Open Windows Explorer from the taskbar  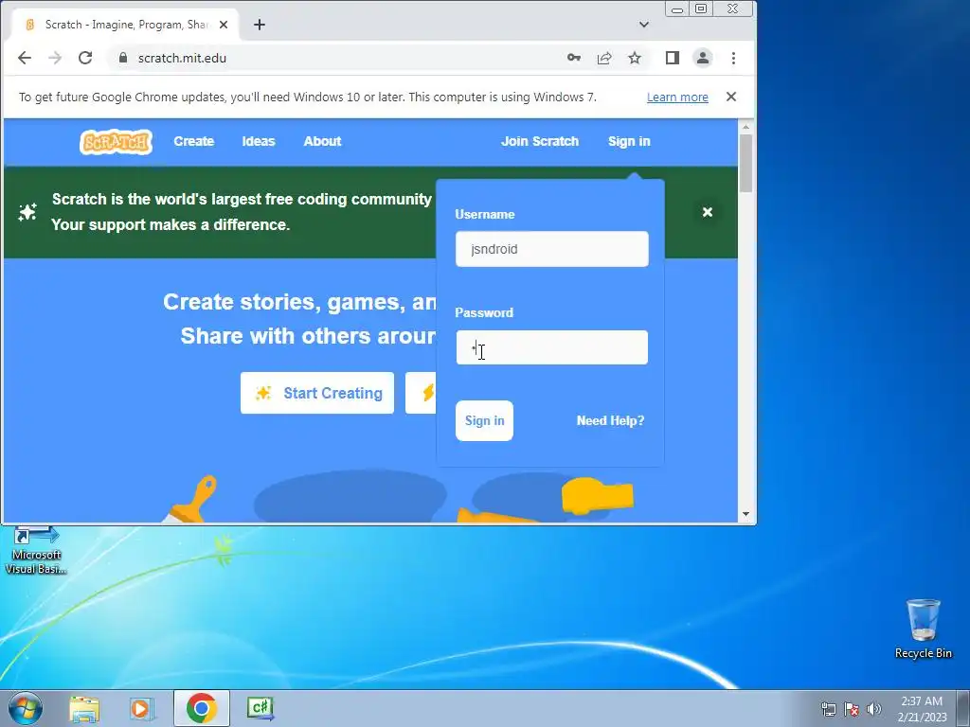(84, 709)
